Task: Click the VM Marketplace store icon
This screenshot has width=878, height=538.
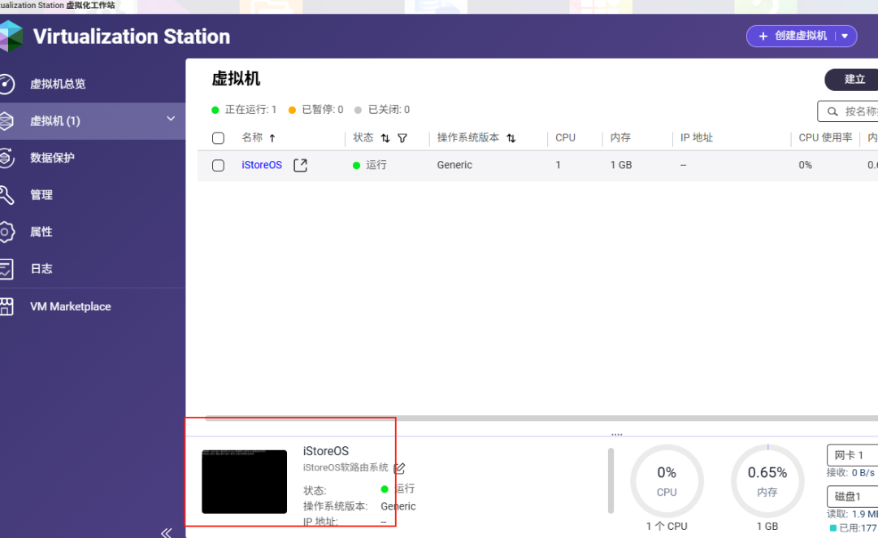Action: click(7, 306)
